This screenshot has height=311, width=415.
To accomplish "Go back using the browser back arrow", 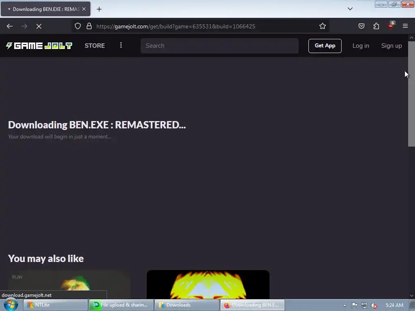I will tap(10, 26).
